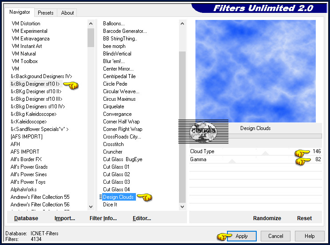Screen dimensions: 330x245
Task: Select VM Toolbox category
Action: click(24, 61)
